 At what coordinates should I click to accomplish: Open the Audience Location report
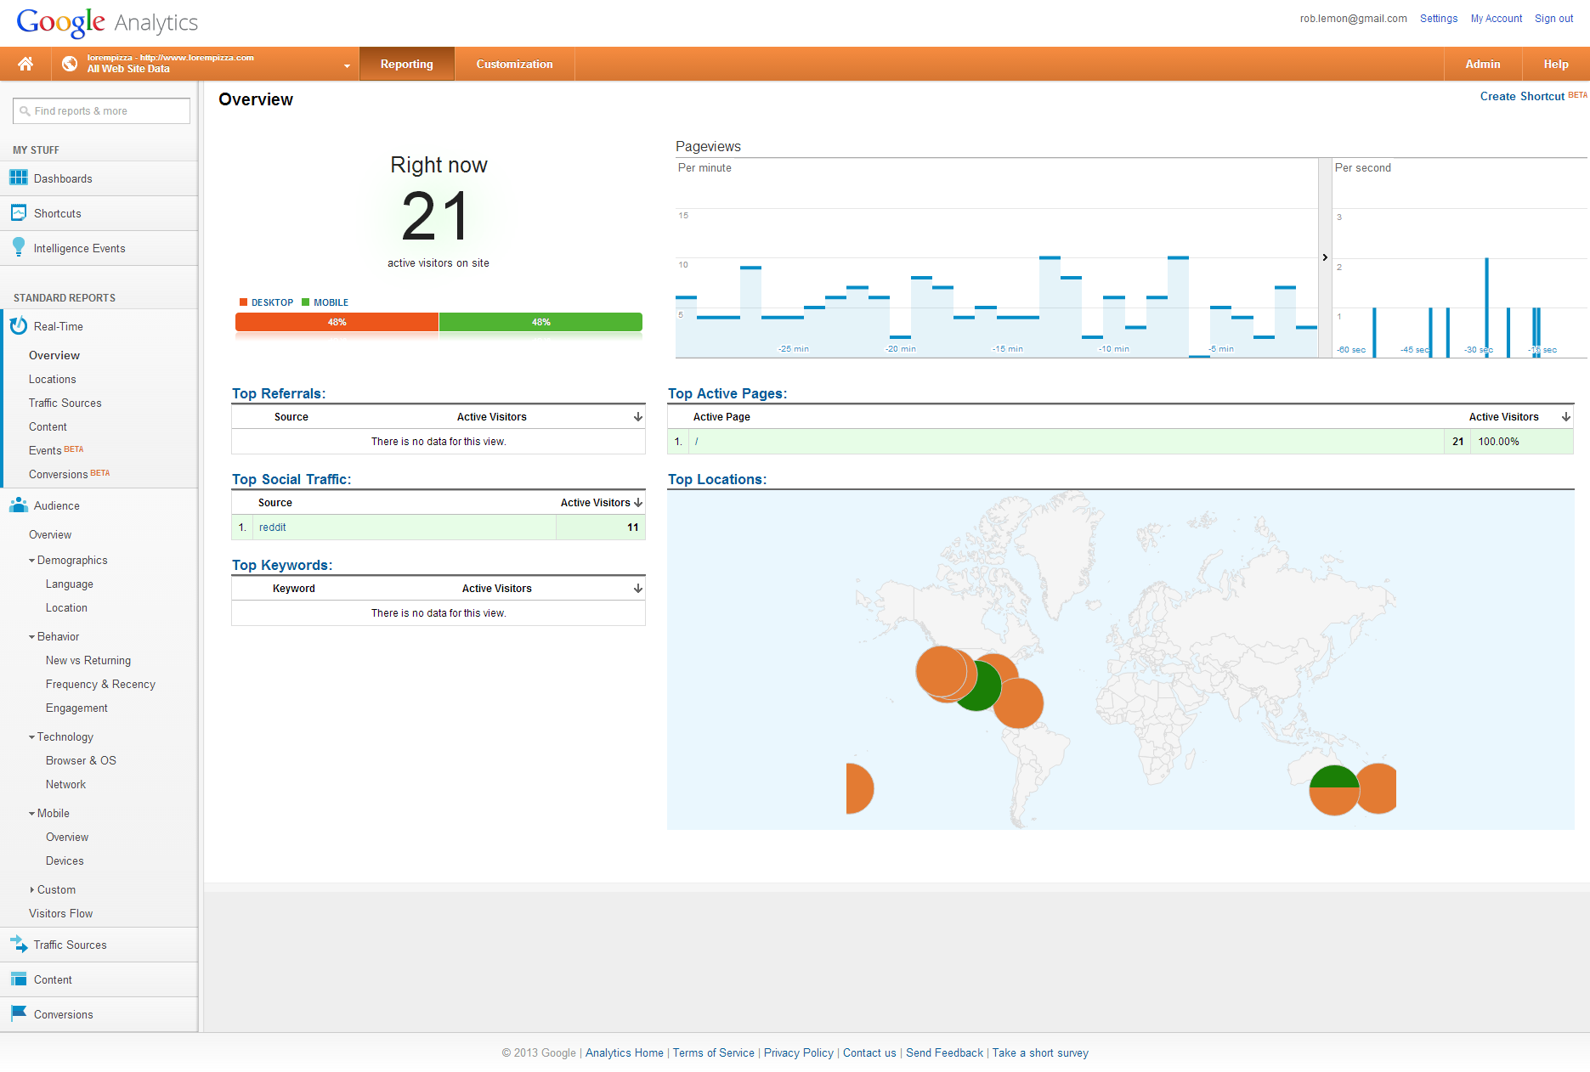click(66, 608)
